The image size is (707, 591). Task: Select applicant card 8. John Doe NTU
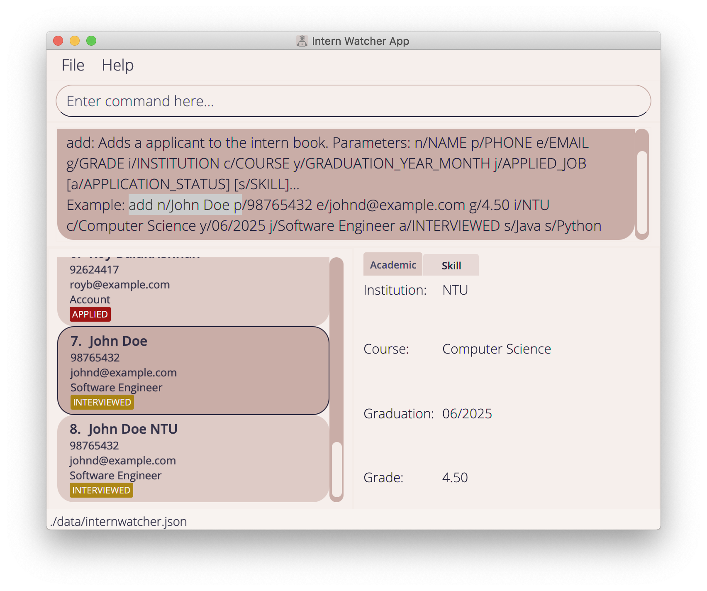(193, 459)
